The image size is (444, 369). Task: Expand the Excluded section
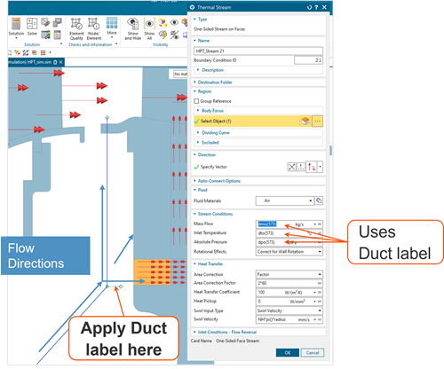[x=198, y=143]
